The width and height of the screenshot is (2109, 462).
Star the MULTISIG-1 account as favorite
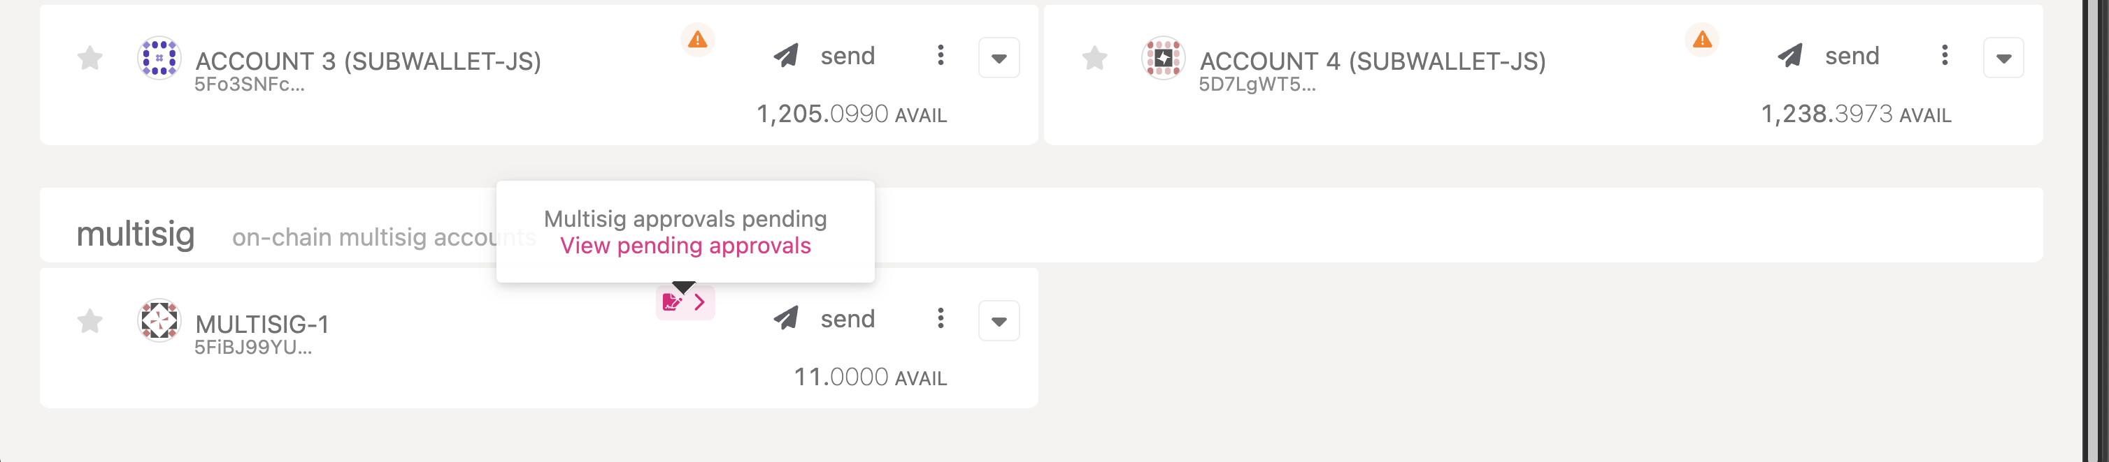tap(90, 320)
